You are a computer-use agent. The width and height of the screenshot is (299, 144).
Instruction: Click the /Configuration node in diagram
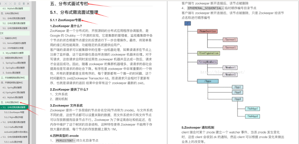coord(208,53)
